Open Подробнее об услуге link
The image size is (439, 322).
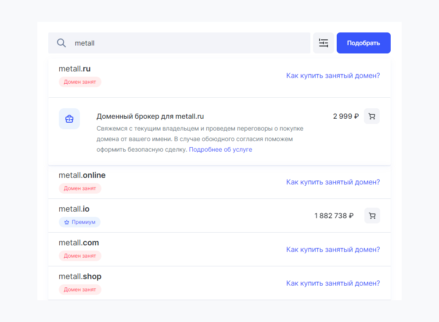click(x=220, y=149)
